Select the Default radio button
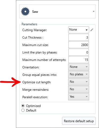The height and width of the screenshot is (128, 99). pyautogui.click(x=23, y=110)
